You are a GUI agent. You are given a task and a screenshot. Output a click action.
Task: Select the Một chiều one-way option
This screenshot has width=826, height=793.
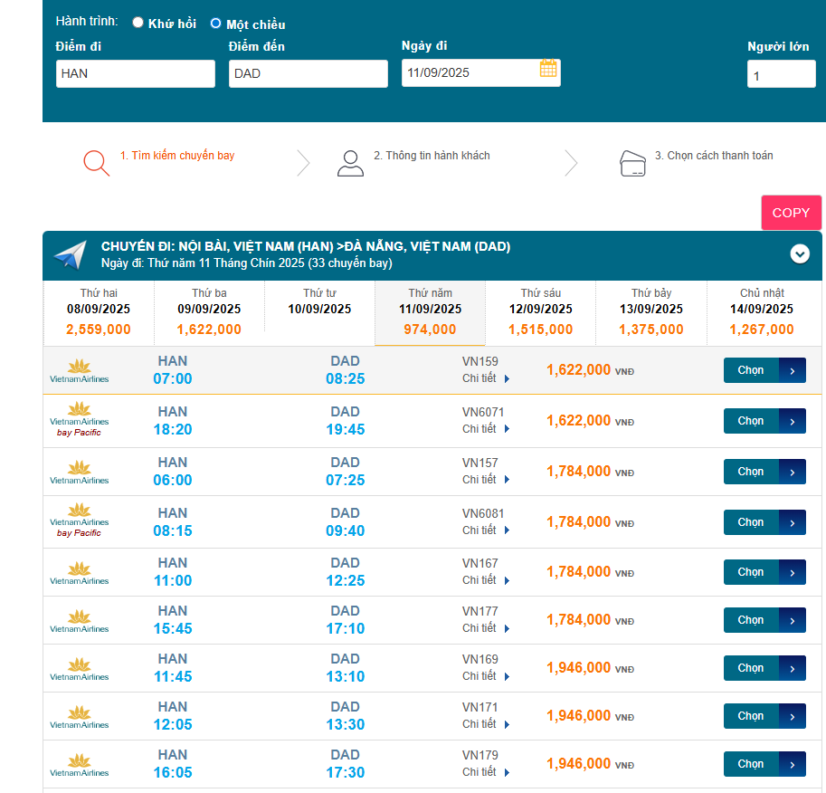pyautogui.click(x=216, y=24)
